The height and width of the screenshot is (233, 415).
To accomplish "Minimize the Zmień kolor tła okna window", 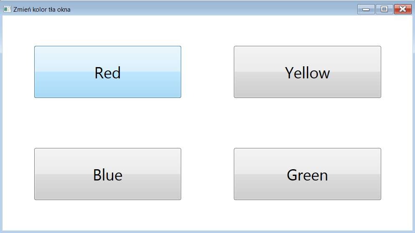I will pyautogui.click(x=366, y=9).
